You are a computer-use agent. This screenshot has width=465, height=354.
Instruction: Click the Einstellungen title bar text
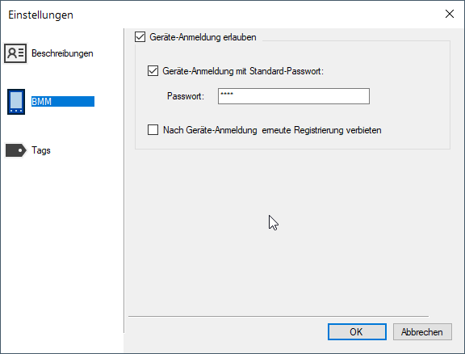pyautogui.click(x=40, y=15)
